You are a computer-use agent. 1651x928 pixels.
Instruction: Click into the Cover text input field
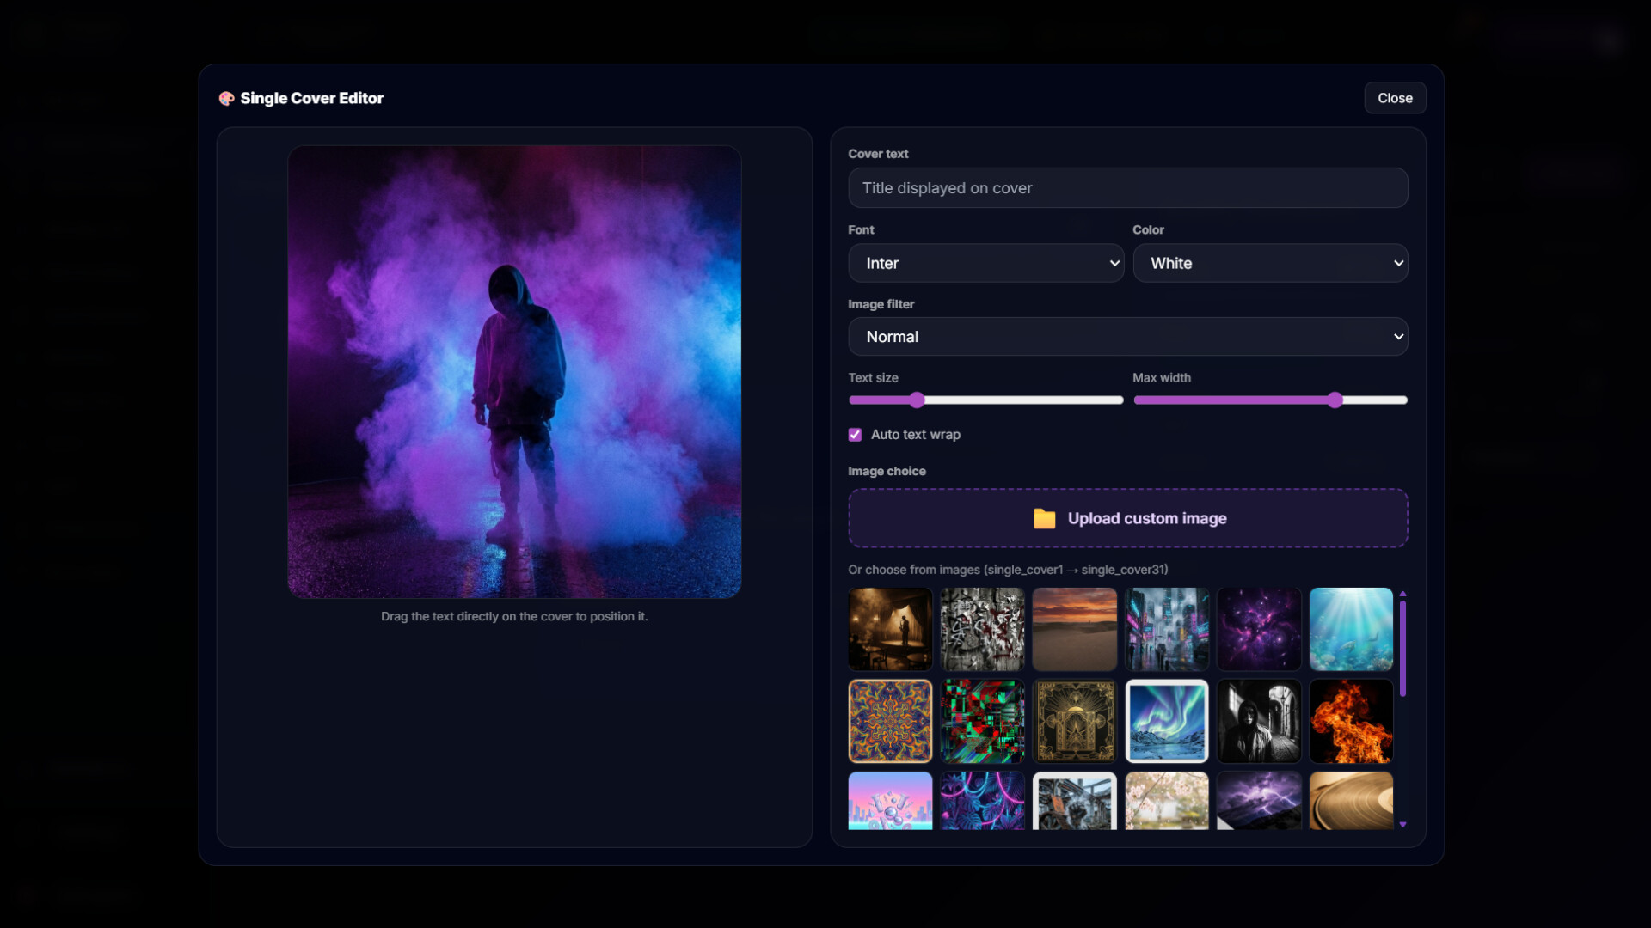click(x=1127, y=188)
